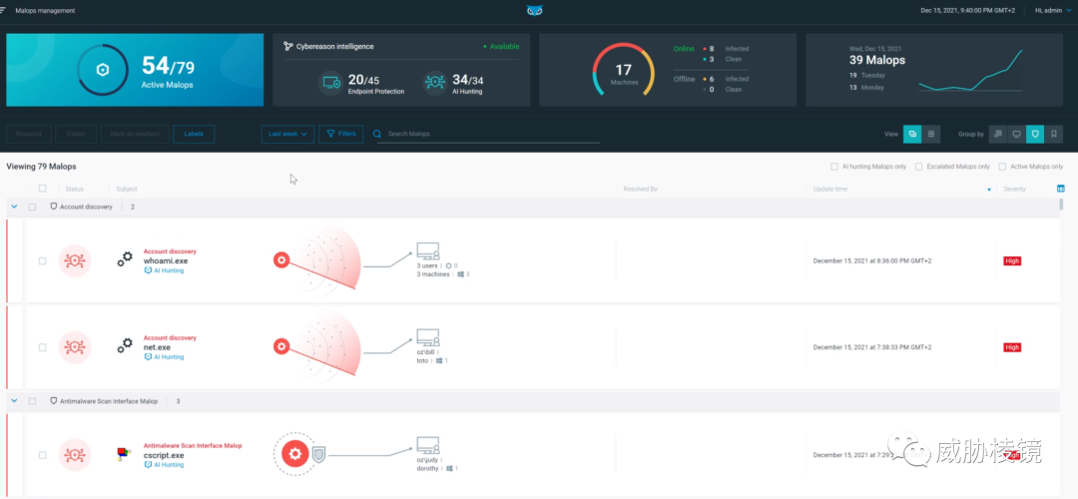Sort by the Status column header
The width and height of the screenshot is (1078, 499).
pyautogui.click(x=74, y=189)
